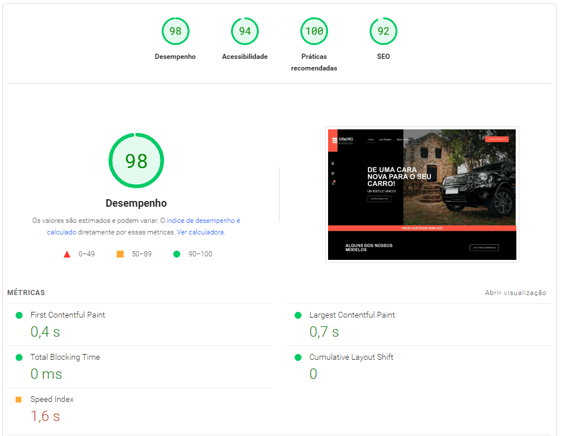Select the Acessibilidade score gauge showing 94

pos(245,32)
